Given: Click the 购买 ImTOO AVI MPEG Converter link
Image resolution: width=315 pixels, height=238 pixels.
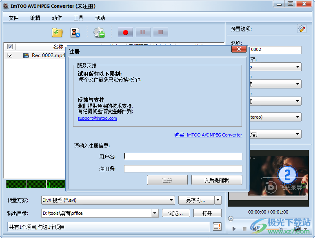Looking at the screenshot, I should pyautogui.click(x=208, y=135).
